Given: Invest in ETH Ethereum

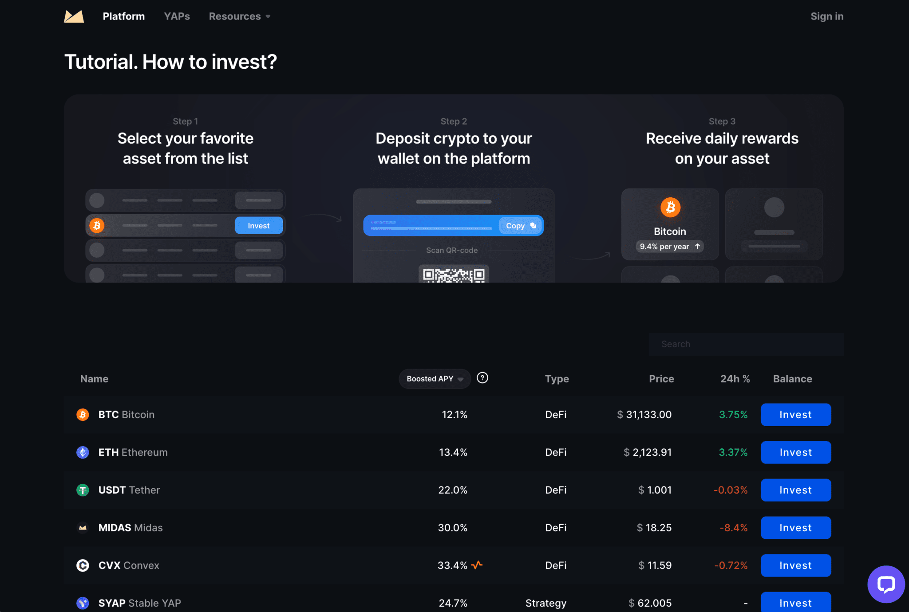Looking at the screenshot, I should pyautogui.click(x=796, y=452).
